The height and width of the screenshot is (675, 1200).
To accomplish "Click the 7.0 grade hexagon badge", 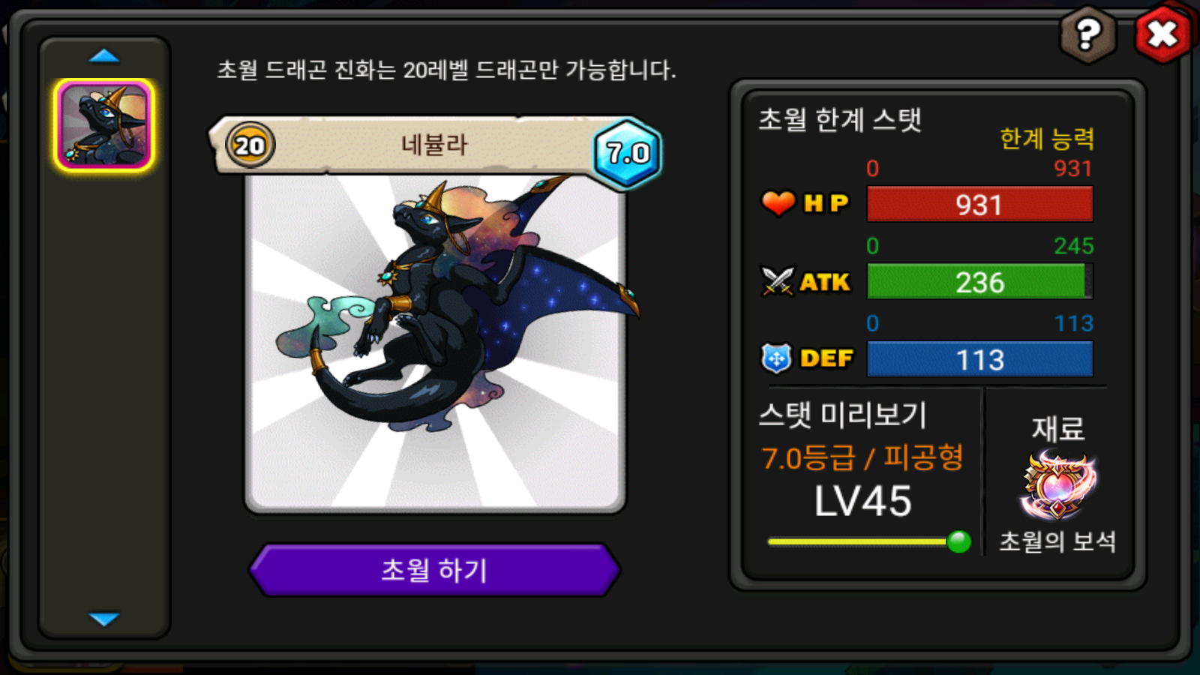I will tap(628, 153).
